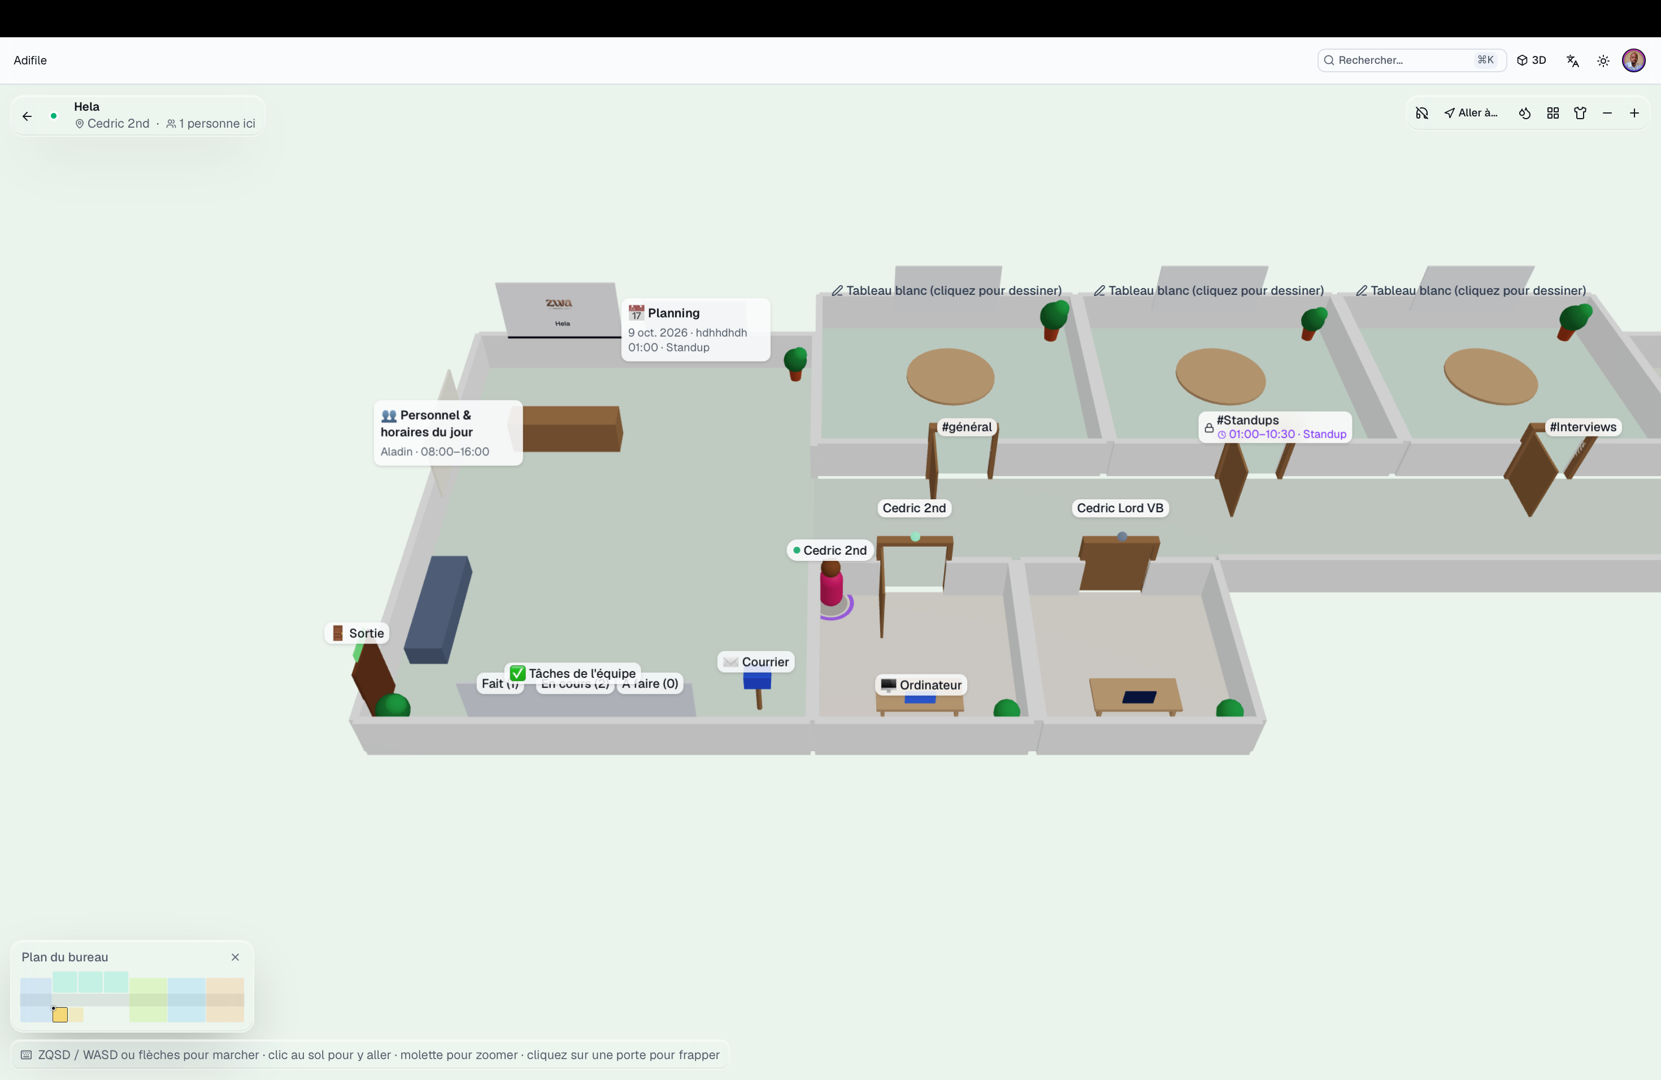Click the office minimap thumbnail
The height and width of the screenshot is (1080, 1661).
[132, 997]
